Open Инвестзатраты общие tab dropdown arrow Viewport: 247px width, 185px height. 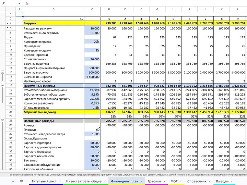pos(105,181)
